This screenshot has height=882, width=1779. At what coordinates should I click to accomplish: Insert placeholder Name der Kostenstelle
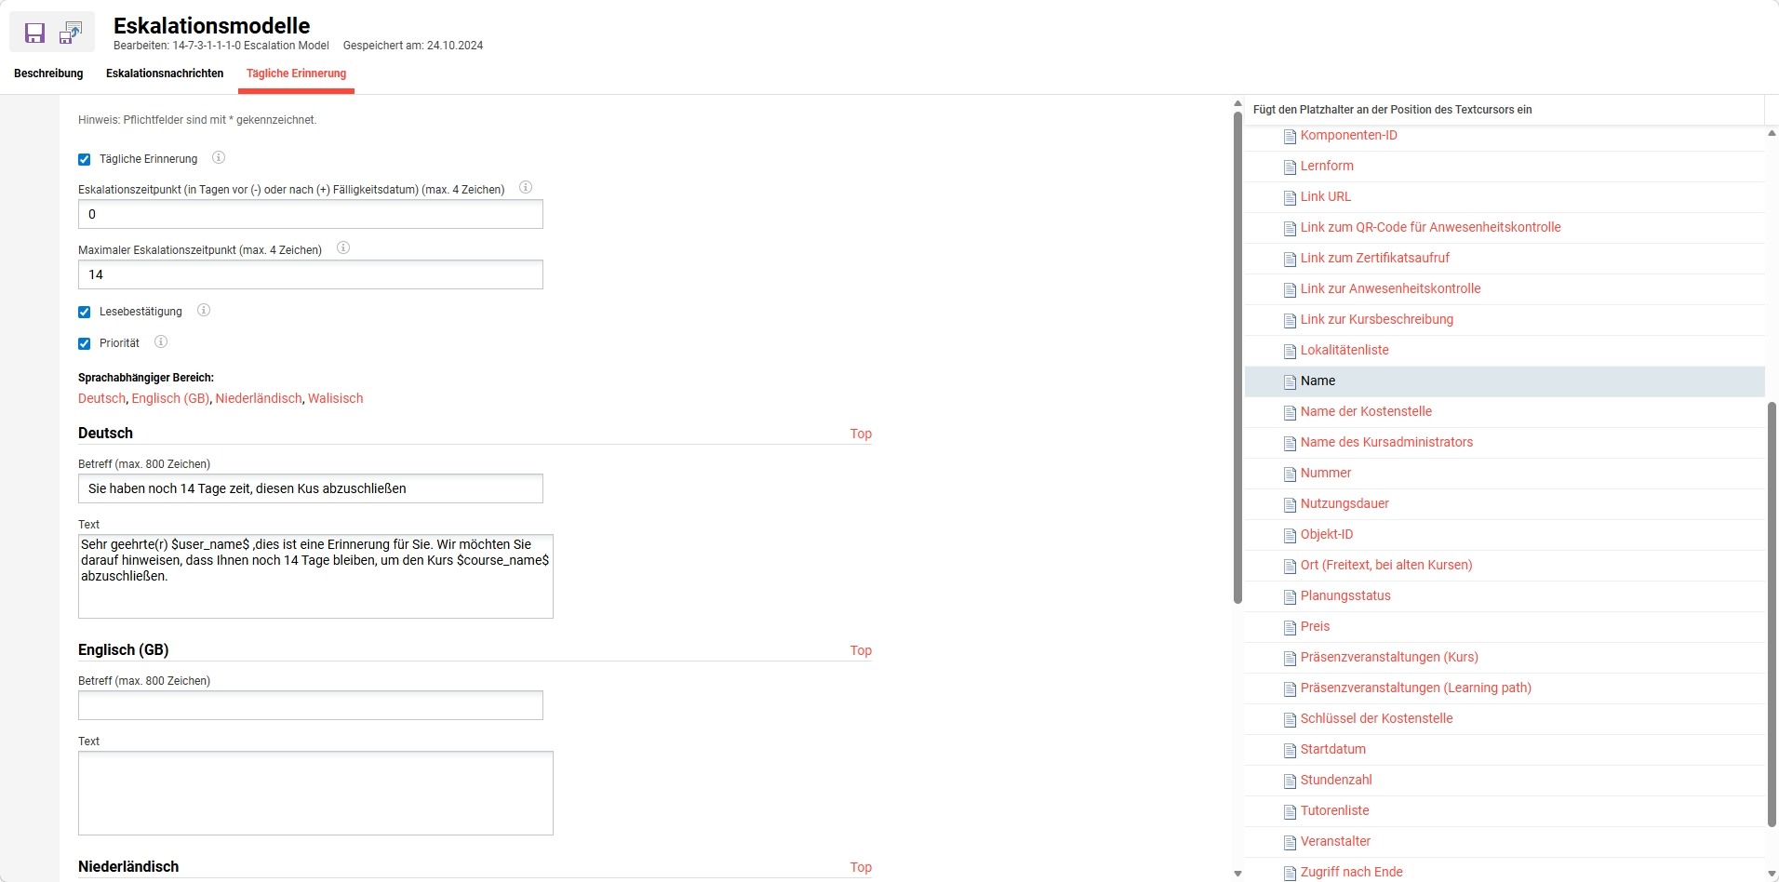(1366, 411)
